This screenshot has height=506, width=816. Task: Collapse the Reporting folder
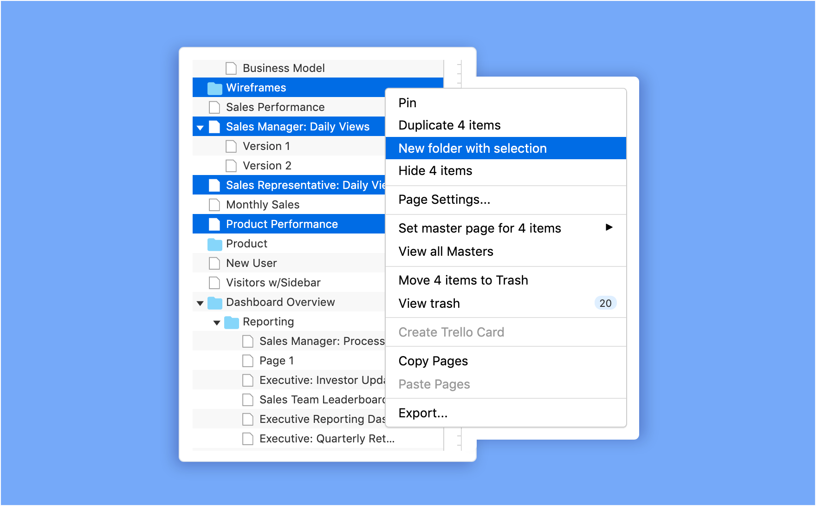tap(217, 323)
